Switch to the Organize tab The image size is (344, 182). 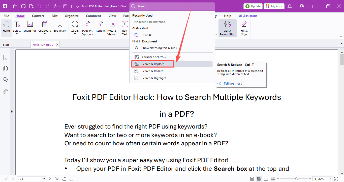coord(72,16)
